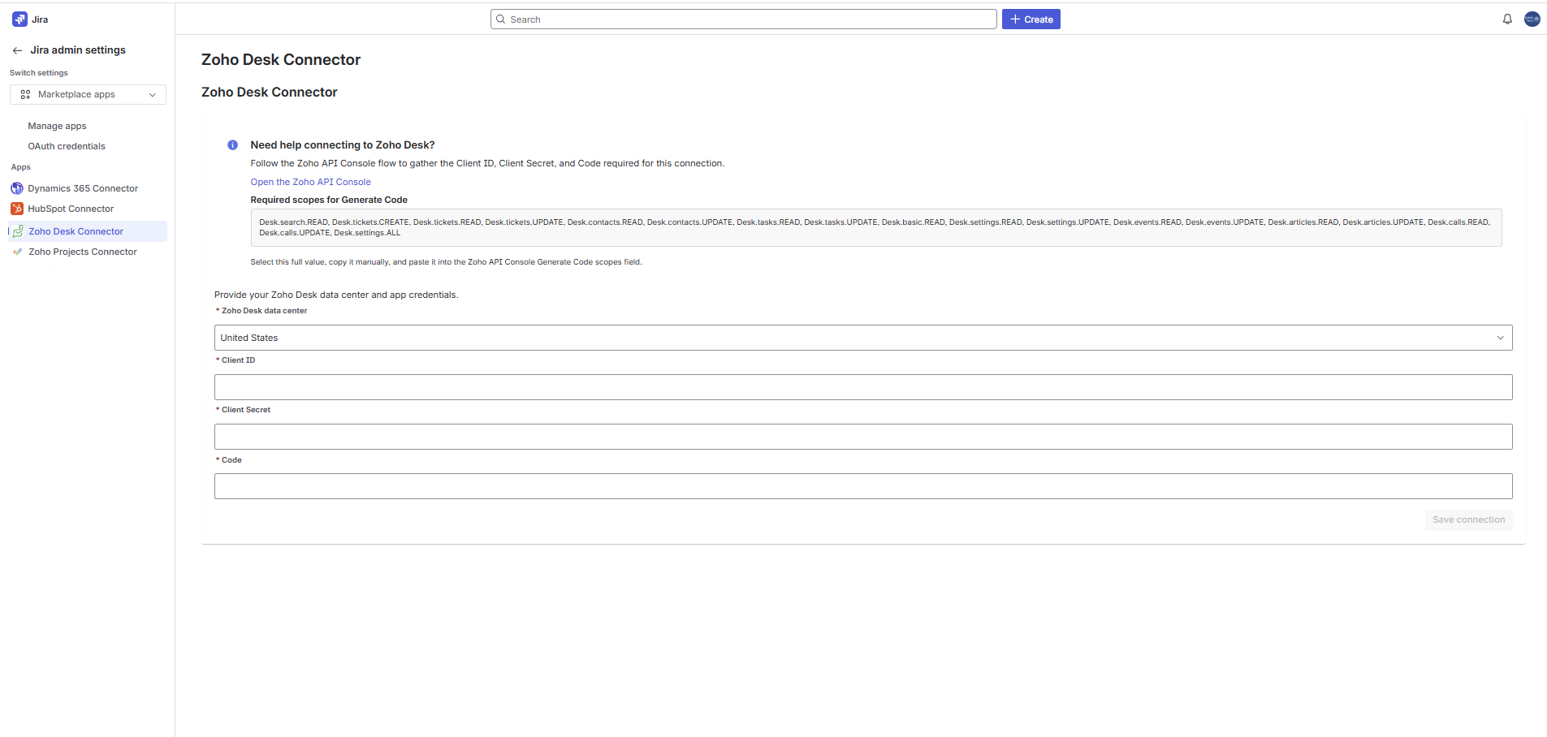This screenshot has width=1547, height=737.
Task: Select the HubSpot Connector icon
Action: 17,209
